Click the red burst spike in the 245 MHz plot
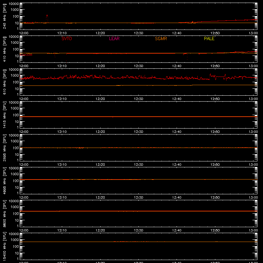The height and width of the screenshot is (263, 263). coord(47,18)
